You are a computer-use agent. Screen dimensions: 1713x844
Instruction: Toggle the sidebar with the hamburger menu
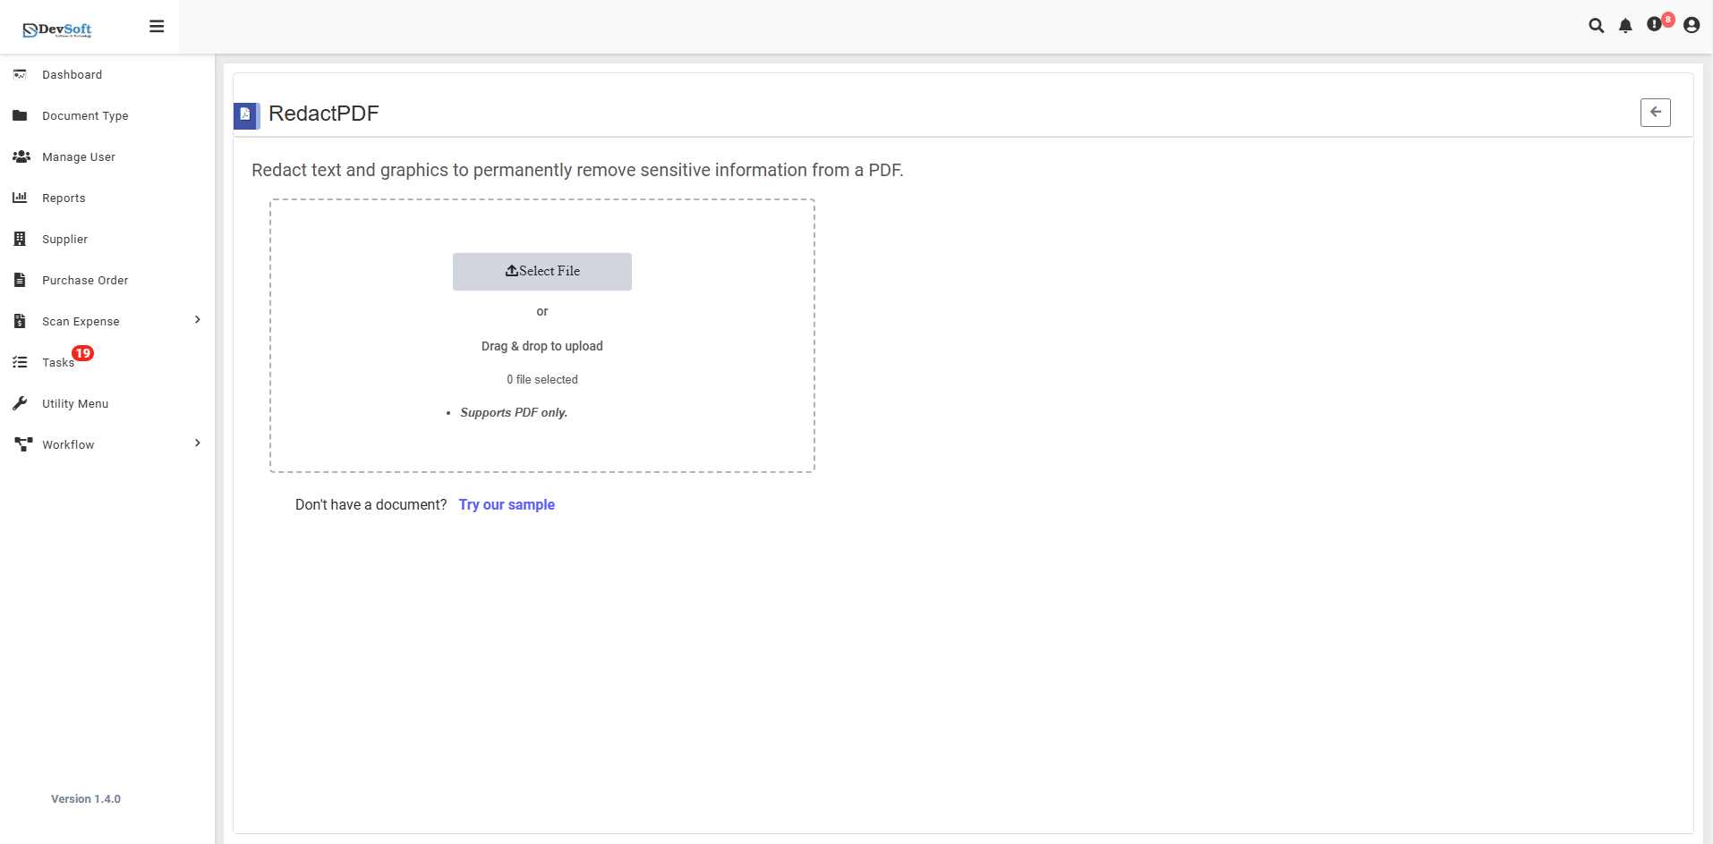pos(157,26)
